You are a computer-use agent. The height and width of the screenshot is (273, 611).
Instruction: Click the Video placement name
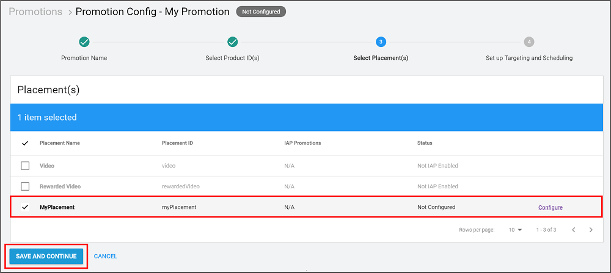coord(47,166)
